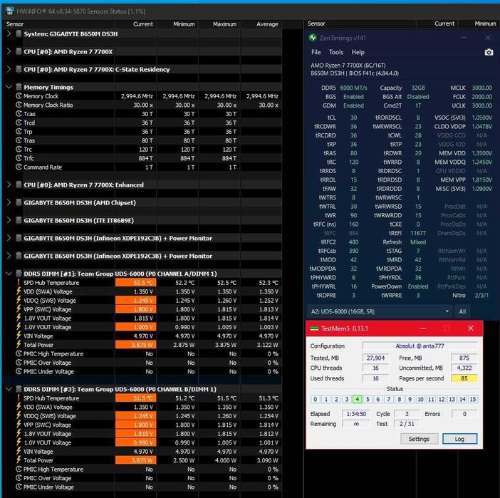Close the ZenTimings window
The height and width of the screenshot is (498, 500).
pyautogui.click(x=488, y=38)
